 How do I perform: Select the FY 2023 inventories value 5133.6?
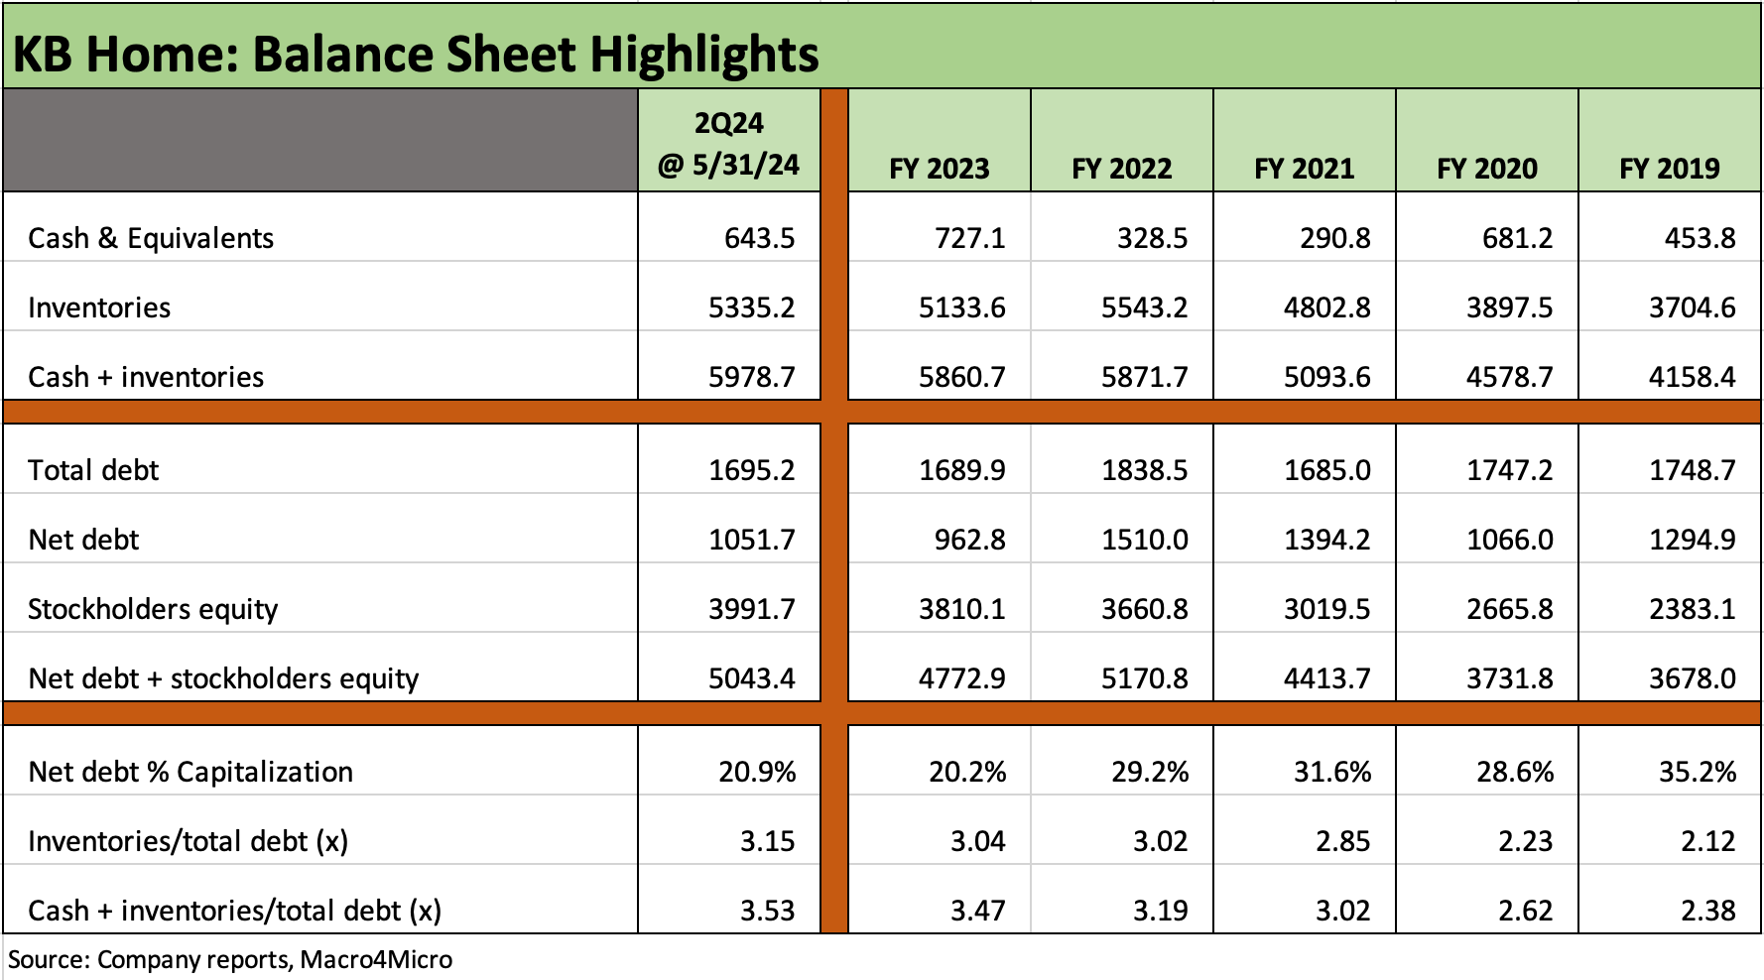pyautogui.click(x=961, y=307)
